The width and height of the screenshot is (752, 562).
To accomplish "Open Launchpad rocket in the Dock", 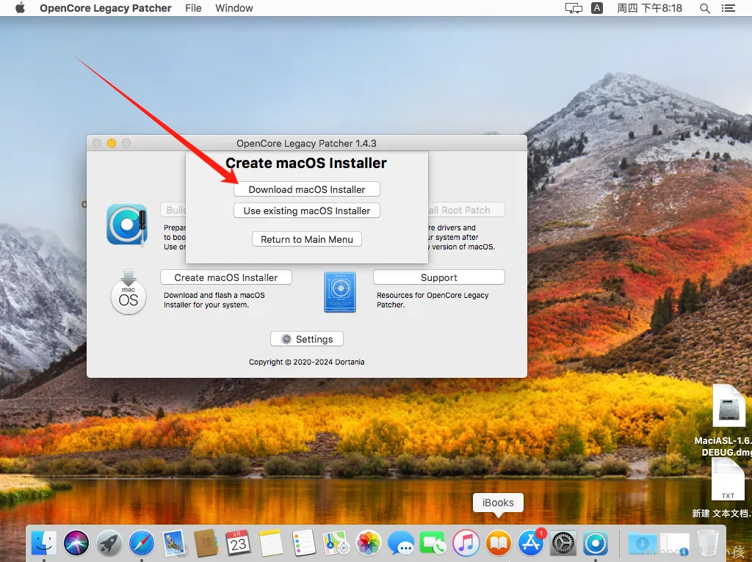I will (109, 544).
